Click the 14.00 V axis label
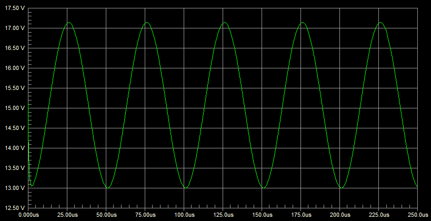 pyautogui.click(x=15, y=148)
